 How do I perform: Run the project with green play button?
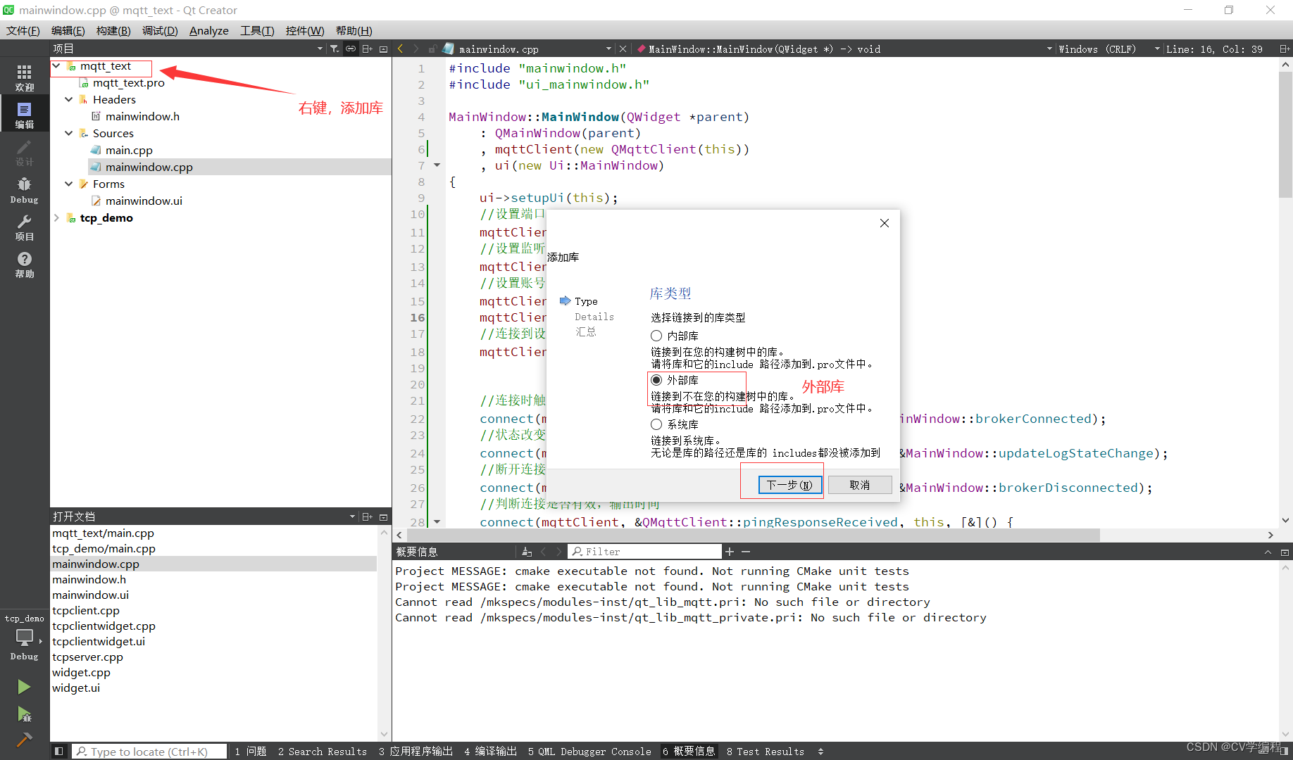point(24,687)
